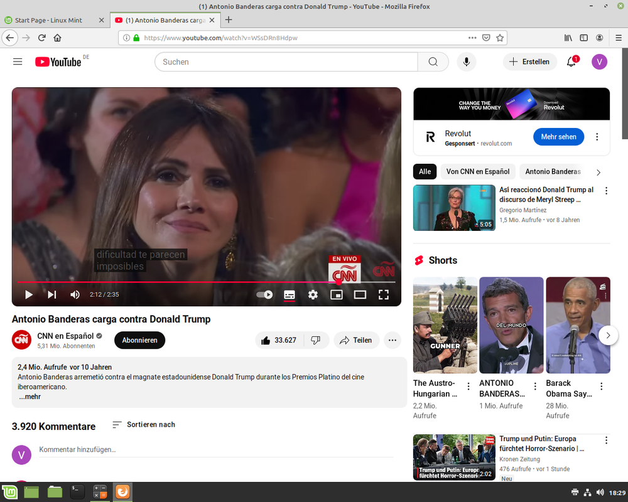Play the video
Image resolution: width=628 pixels, height=502 pixels.
tap(29, 295)
